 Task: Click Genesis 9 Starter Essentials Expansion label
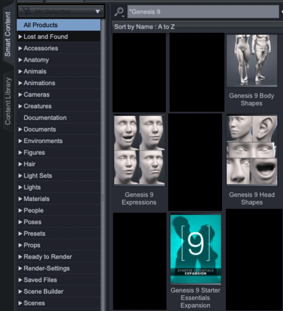click(x=195, y=298)
